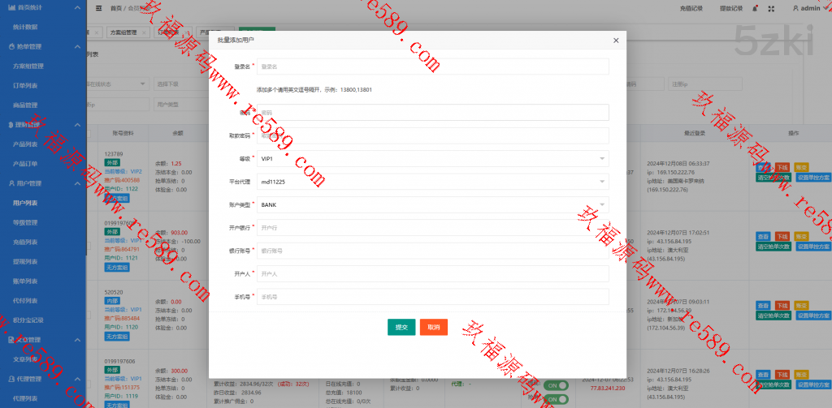Open 积分宝记录 in the sidebar

pos(28,320)
